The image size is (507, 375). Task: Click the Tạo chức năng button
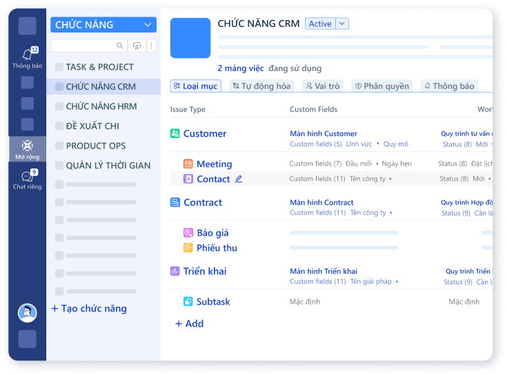pyautogui.click(x=89, y=309)
